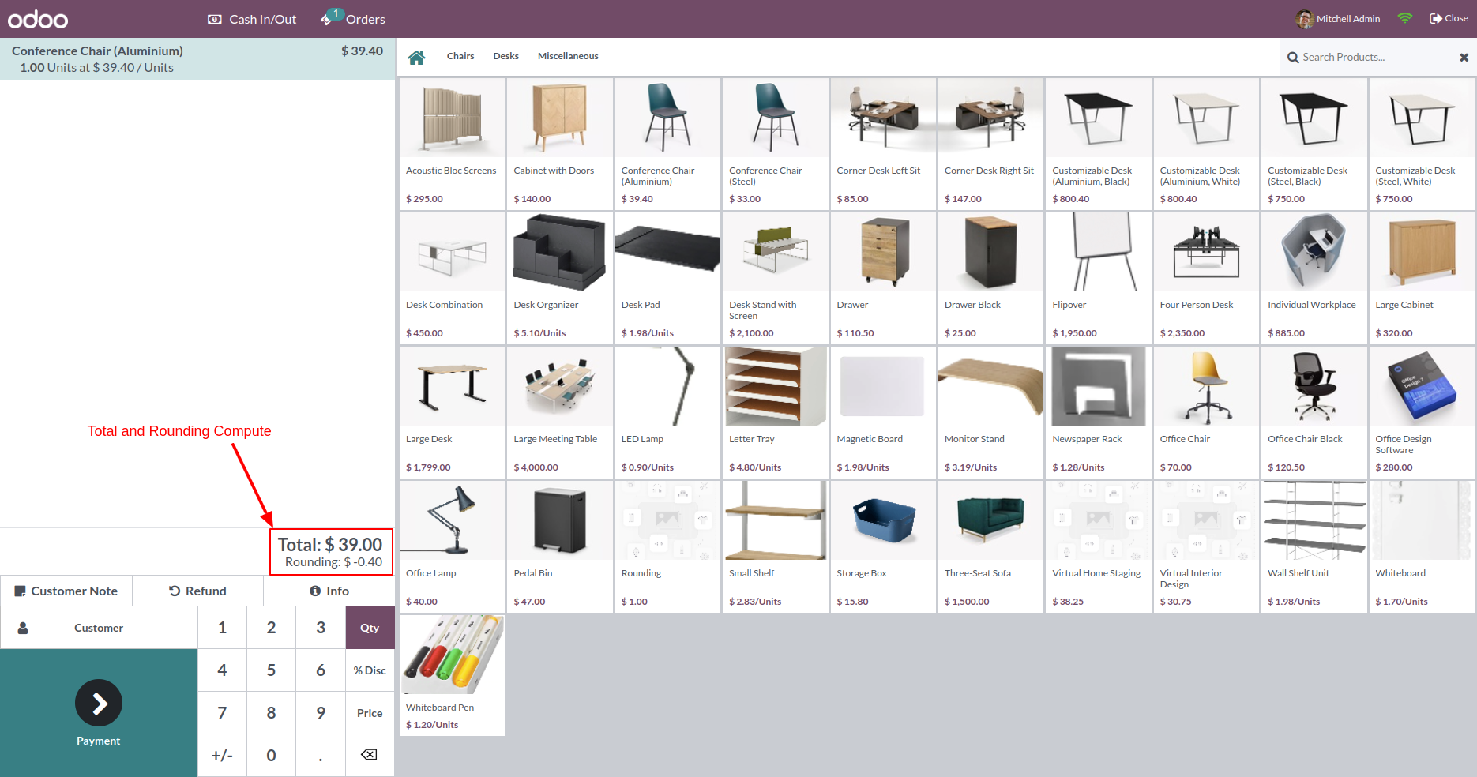
Task: Add Three-Seat Sofa product
Action: pos(990,546)
